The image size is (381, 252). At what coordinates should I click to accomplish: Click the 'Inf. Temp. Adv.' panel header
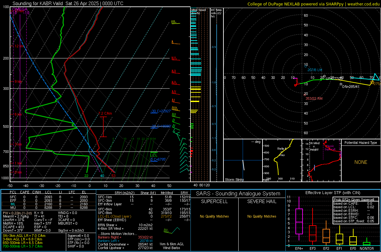click(x=216, y=13)
